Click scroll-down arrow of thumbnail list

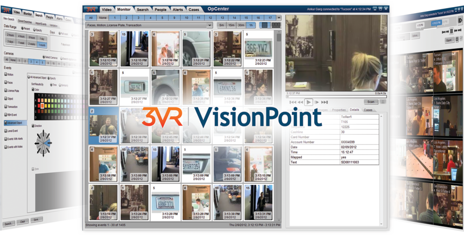(279, 220)
